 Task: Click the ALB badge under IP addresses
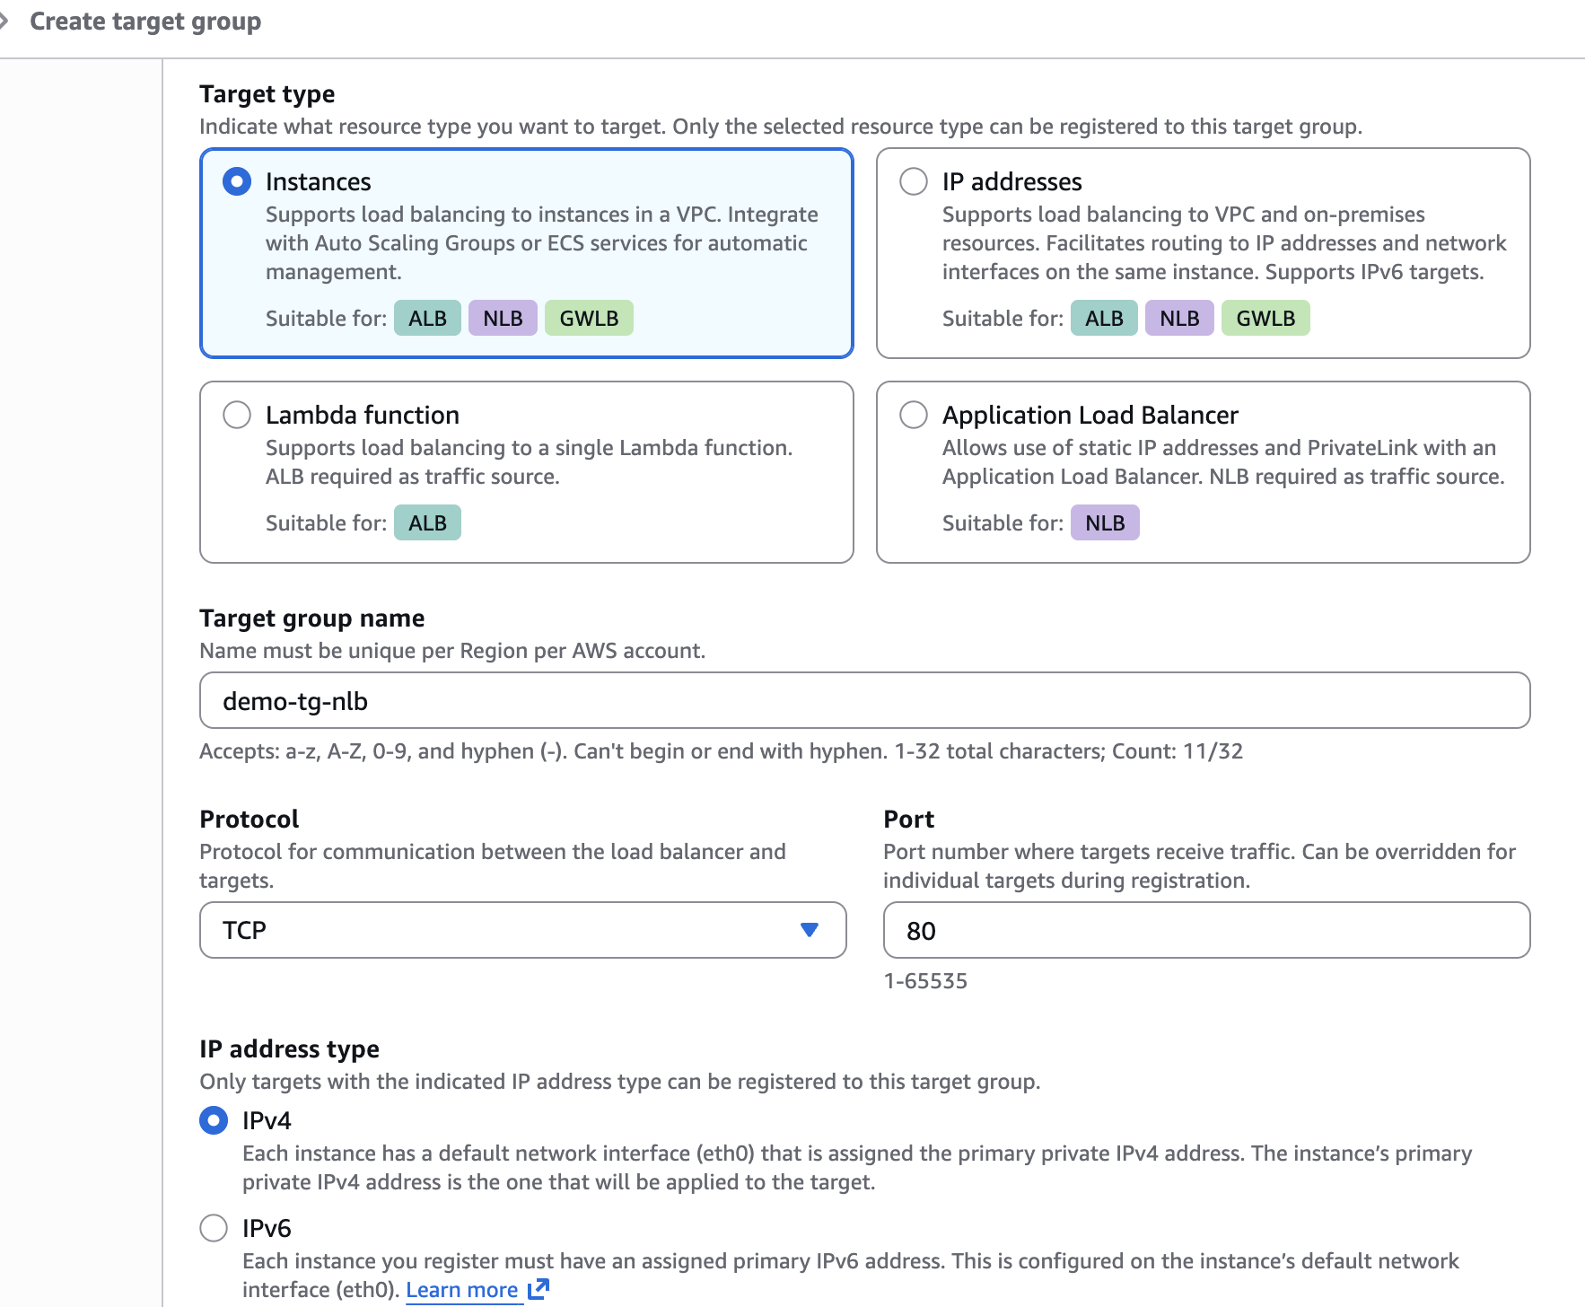1104,318
